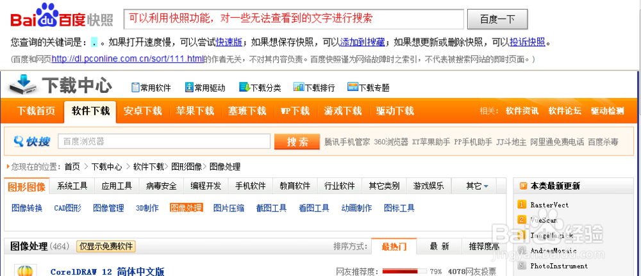Select the 行业软件 category tab

pyautogui.click(x=339, y=186)
